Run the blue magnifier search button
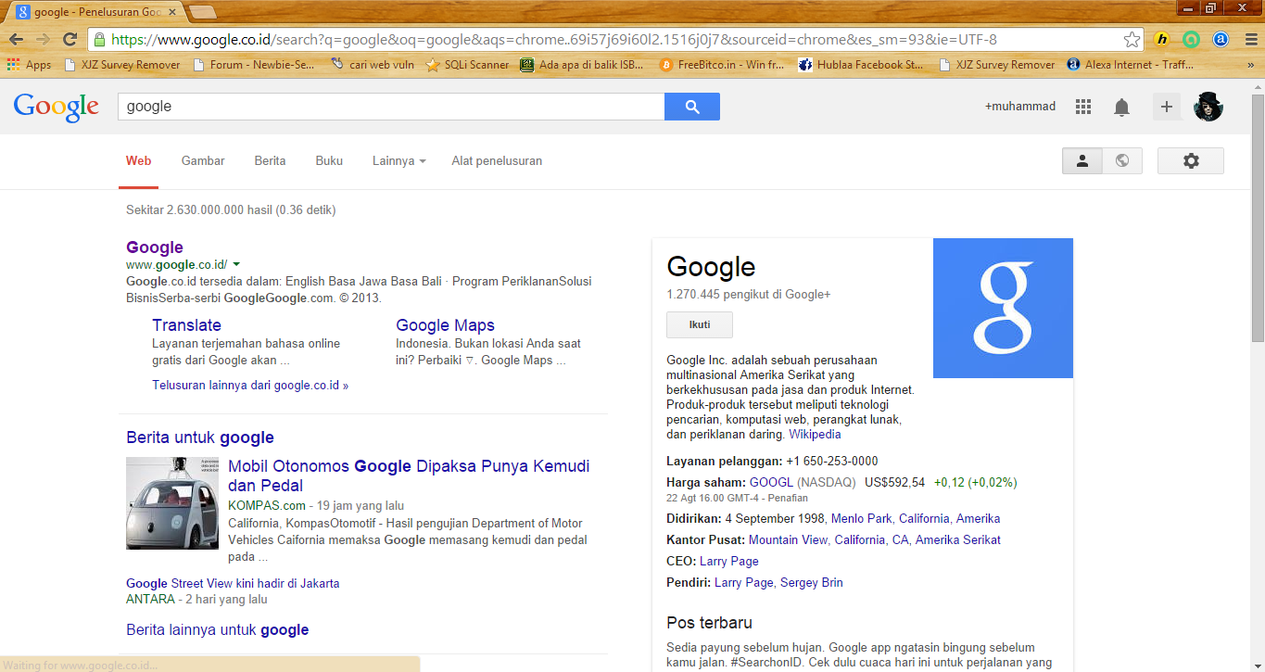The width and height of the screenshot is (1265, 672). (x=692, y=107)
